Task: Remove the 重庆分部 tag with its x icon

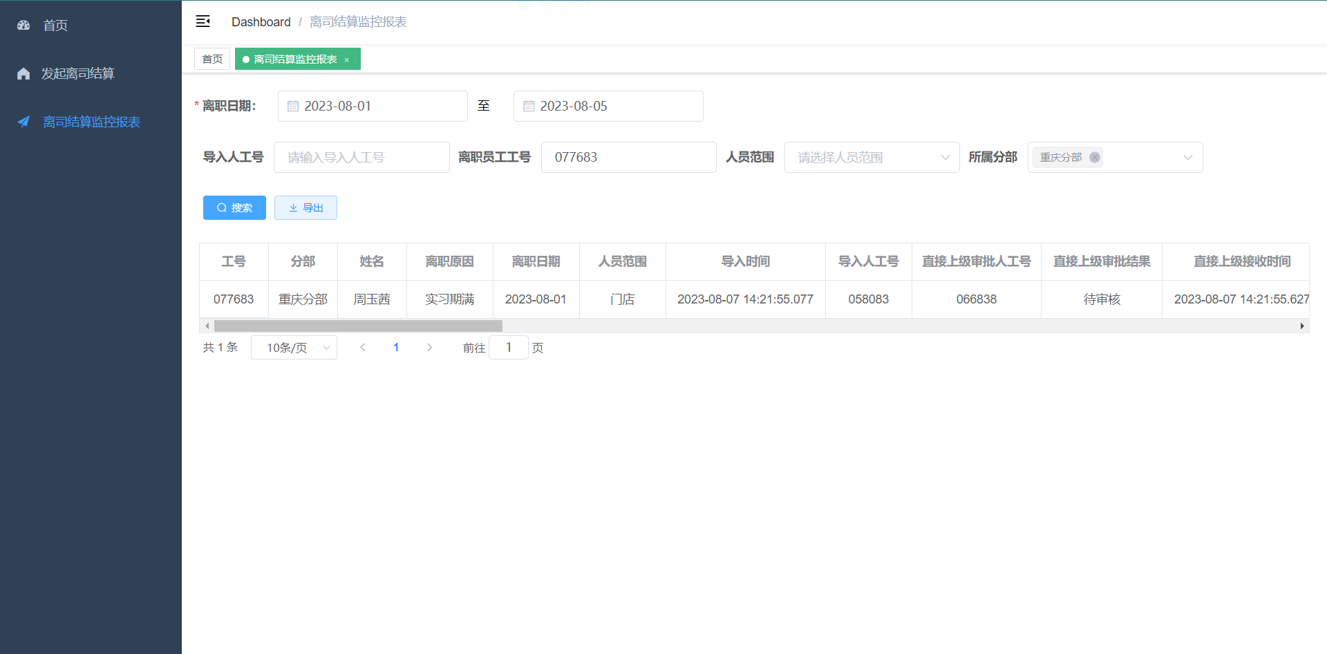Action: pyautogui.click(x=1095, y=157)
